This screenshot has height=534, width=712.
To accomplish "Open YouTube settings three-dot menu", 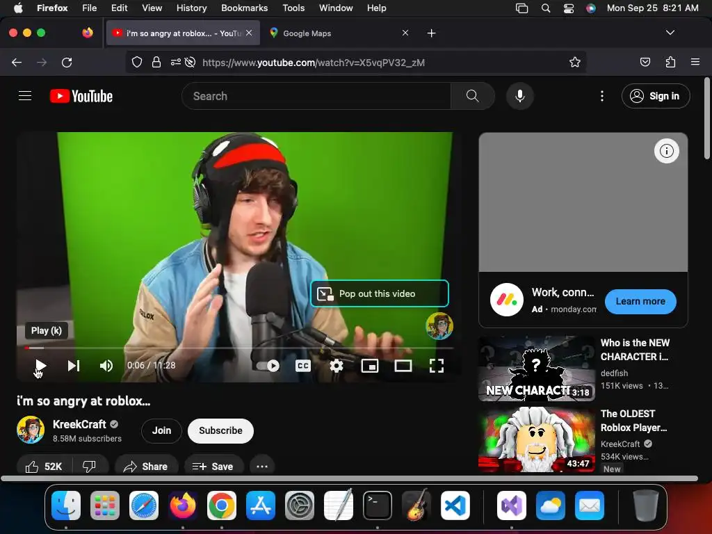I will coord(602,96).
